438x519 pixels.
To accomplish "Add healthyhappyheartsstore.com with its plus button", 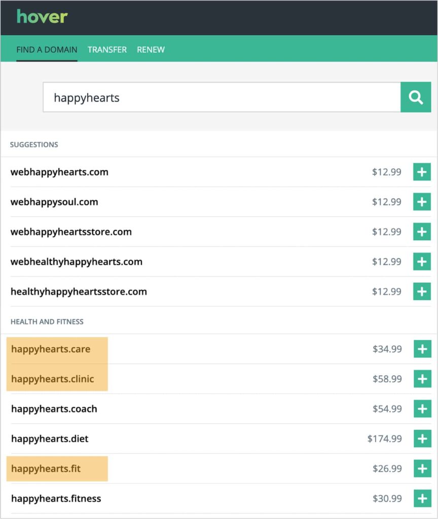I will tap(422, 291).
